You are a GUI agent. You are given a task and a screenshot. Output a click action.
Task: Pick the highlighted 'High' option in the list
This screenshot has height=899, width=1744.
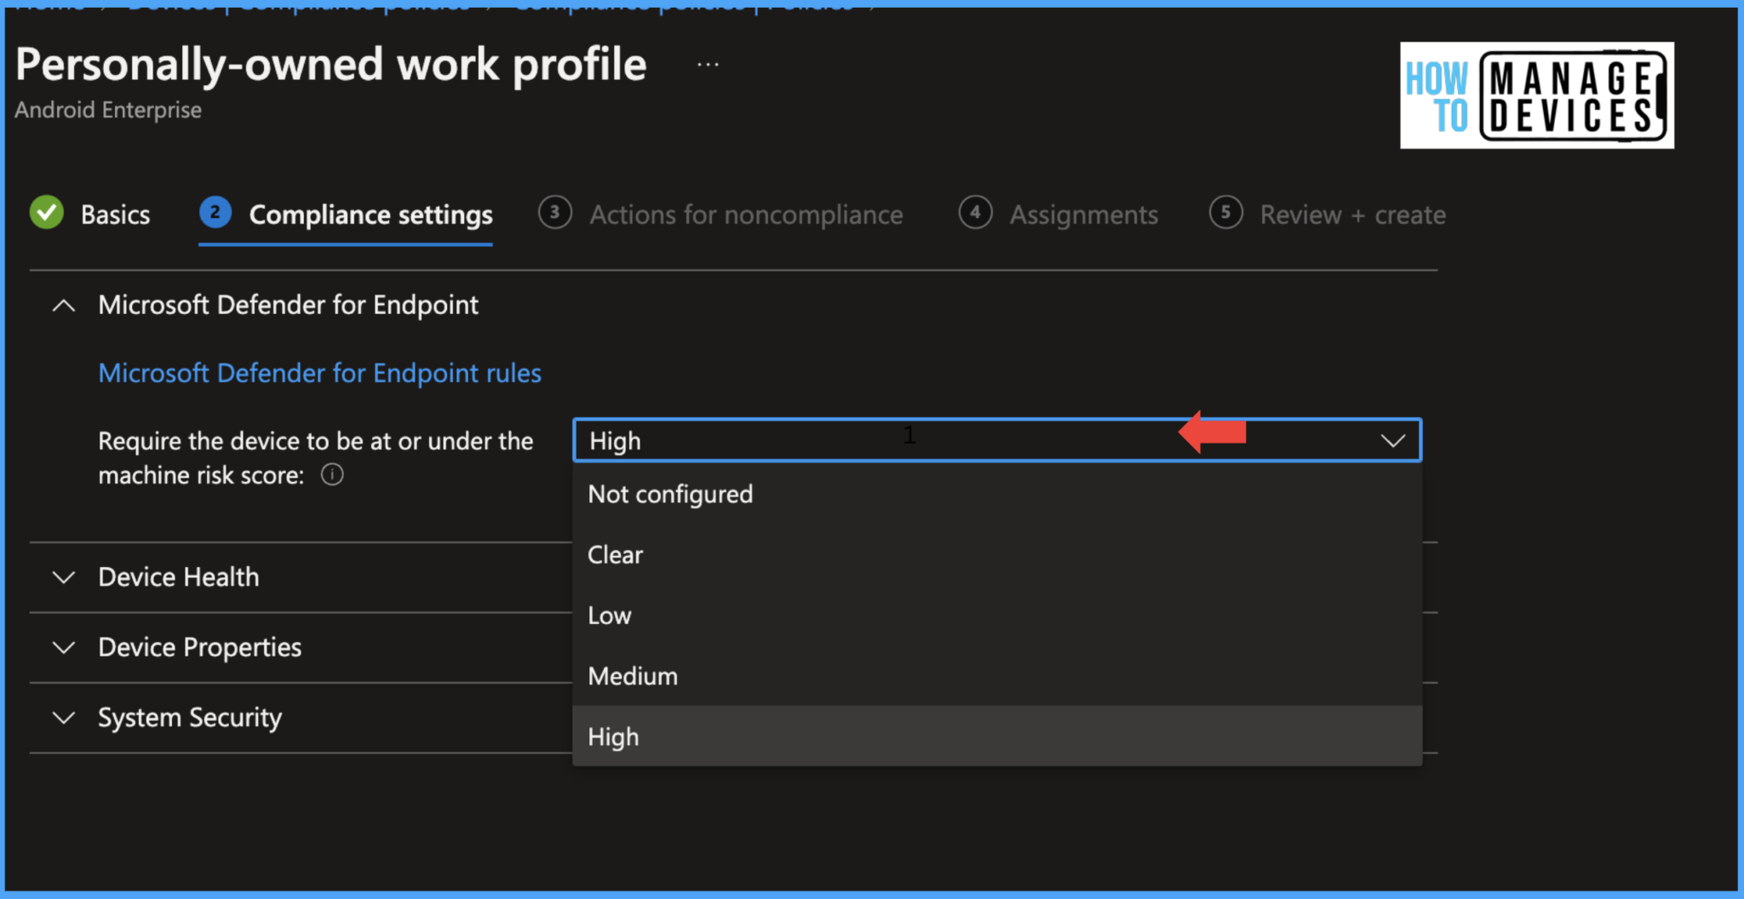[997, 736]
